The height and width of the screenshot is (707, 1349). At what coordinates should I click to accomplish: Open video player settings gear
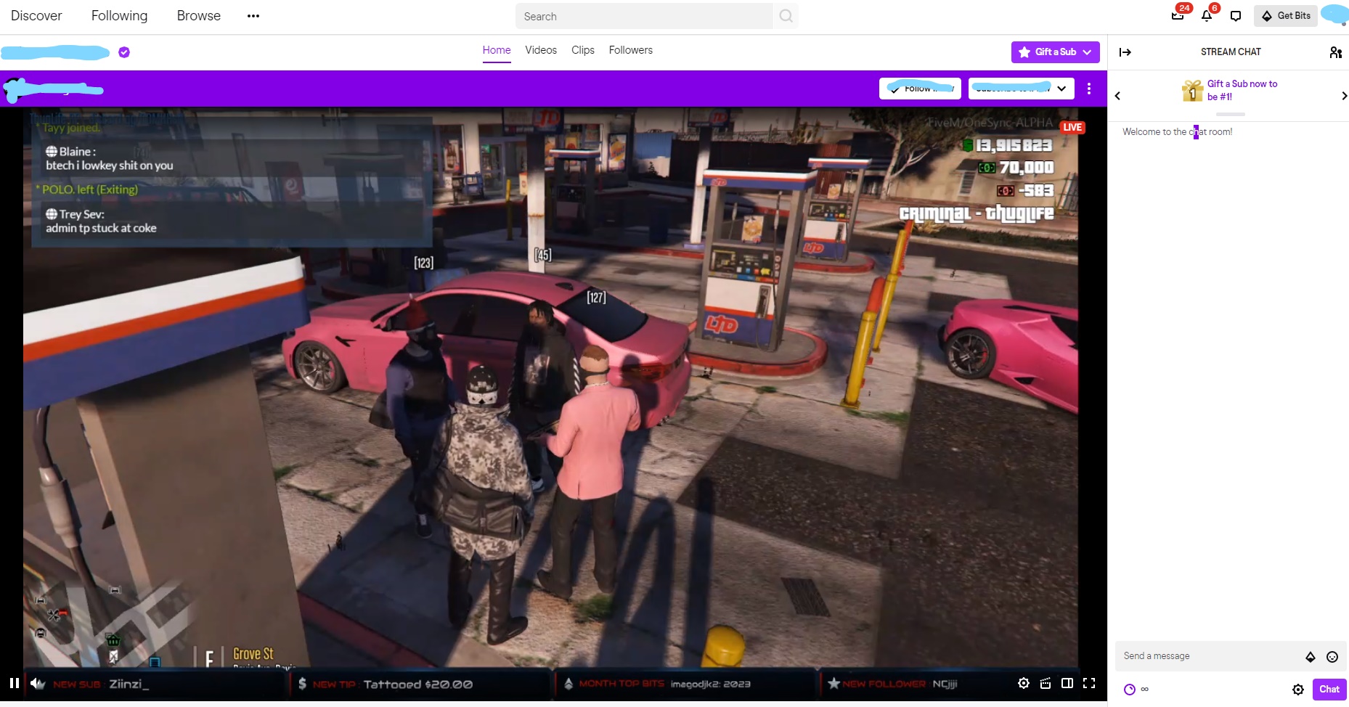click(x=1023, y=683)
